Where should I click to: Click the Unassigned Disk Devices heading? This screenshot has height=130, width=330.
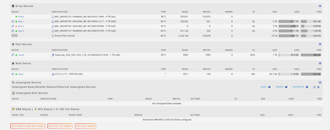pos(32,93)
